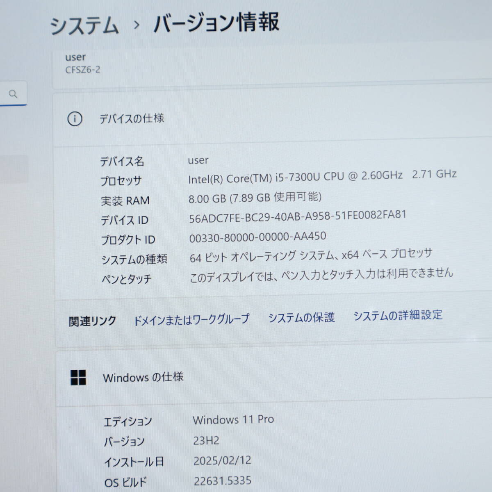Viewport: 492px width, 492px height.
Task: Click the 関連リンク label
Action: [92, 321]
